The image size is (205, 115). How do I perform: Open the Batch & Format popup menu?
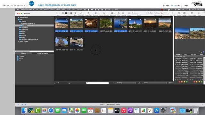(158, 13)
